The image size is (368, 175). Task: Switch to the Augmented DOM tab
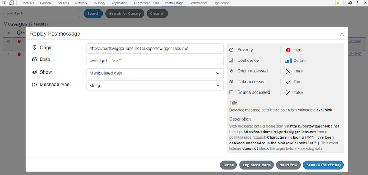(146, 3)
